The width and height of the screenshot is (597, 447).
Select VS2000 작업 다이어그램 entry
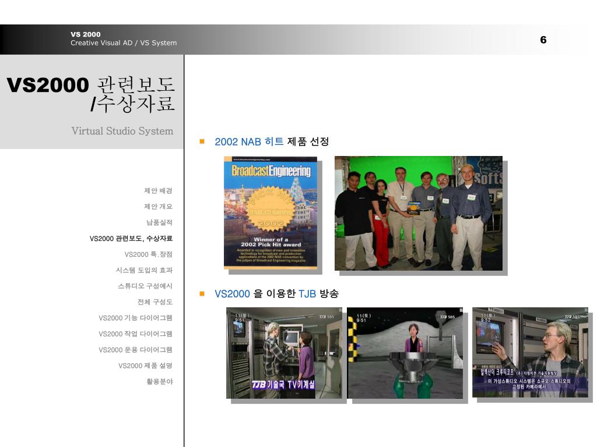(135, 334)
